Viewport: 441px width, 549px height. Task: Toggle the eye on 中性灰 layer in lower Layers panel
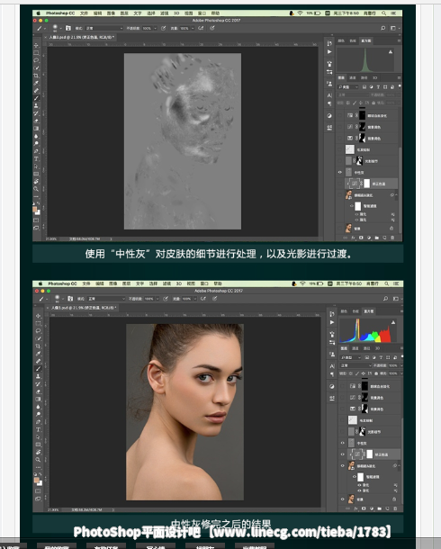pos(343,443)
